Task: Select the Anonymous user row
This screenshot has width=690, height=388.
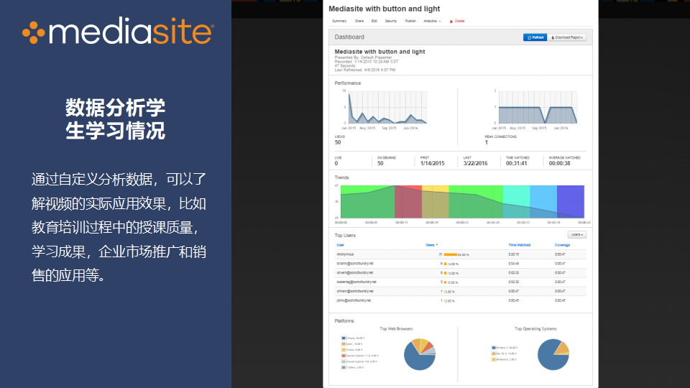Action: tap(460, 254)
